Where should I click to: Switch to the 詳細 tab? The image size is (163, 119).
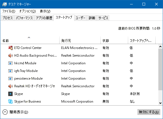[92, 18]
